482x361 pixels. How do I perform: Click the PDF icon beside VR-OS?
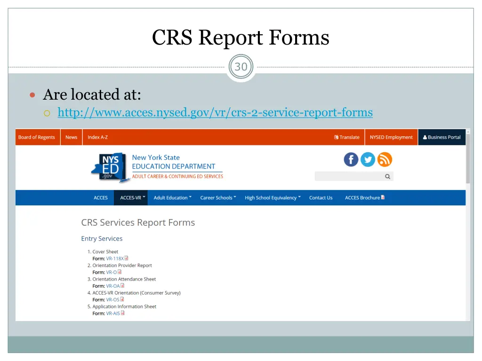[122, 299]
